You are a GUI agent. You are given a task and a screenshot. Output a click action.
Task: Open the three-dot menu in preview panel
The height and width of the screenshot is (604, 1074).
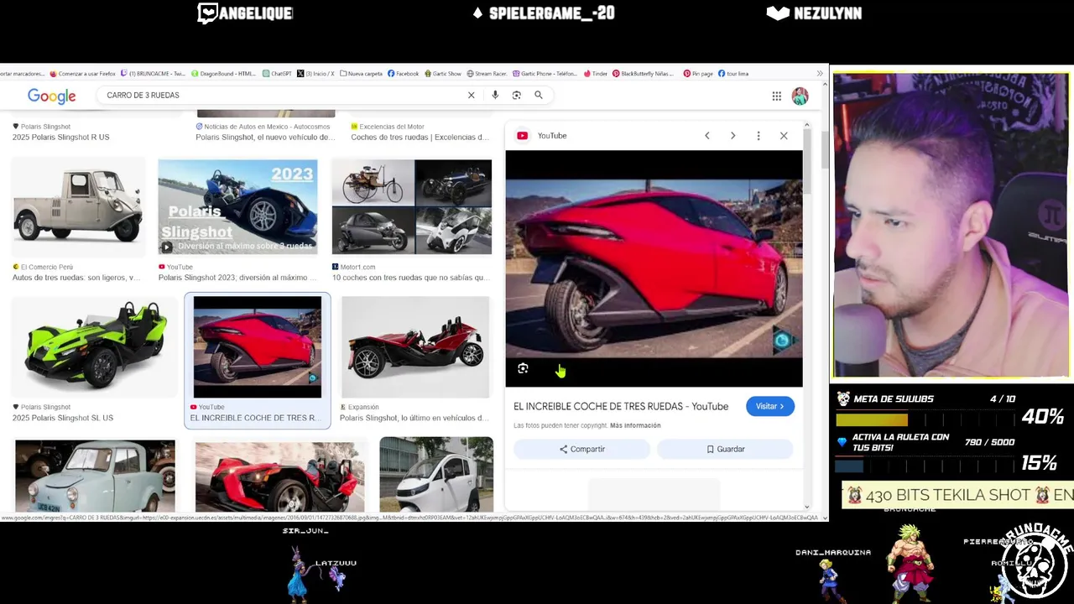759,136
